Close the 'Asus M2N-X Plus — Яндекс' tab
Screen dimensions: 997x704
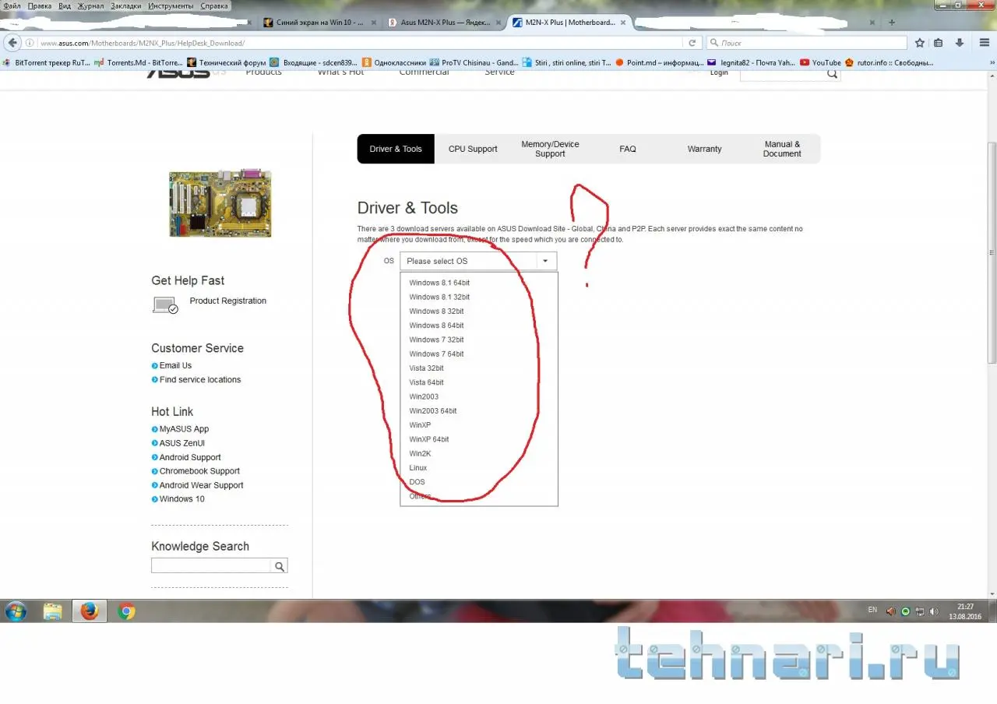497,23
